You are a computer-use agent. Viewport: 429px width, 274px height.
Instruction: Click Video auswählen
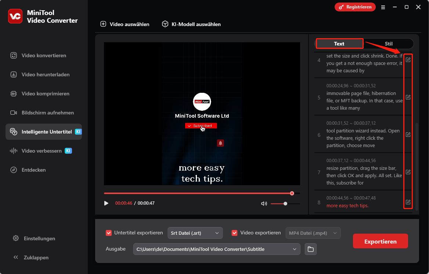125,24
